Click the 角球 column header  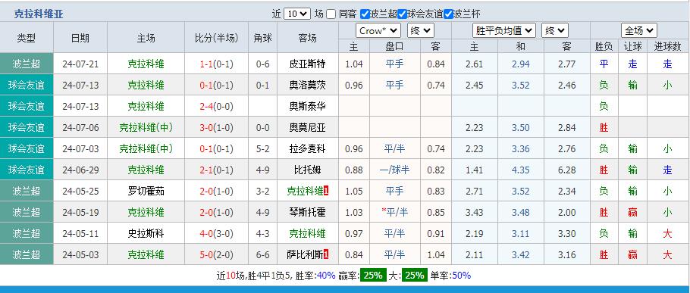point(262,38)
